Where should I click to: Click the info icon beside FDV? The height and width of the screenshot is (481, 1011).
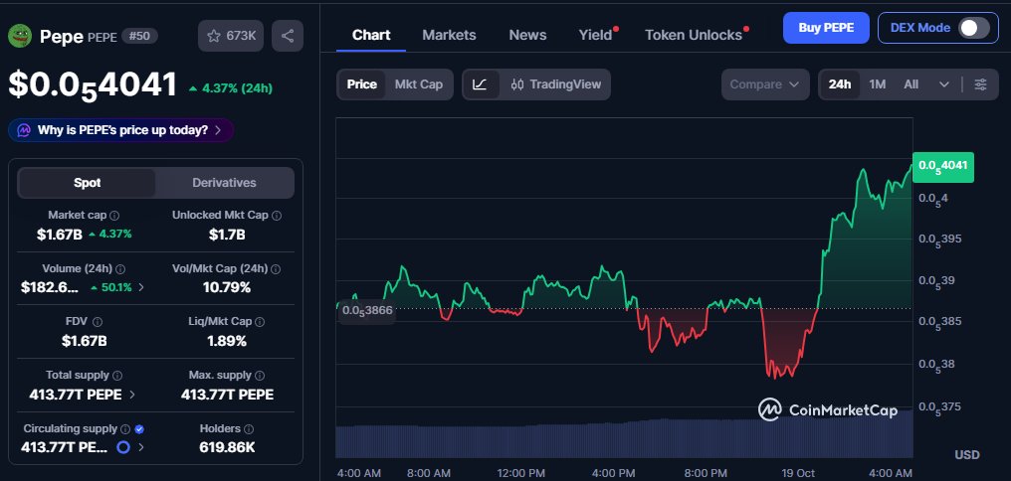98,322
